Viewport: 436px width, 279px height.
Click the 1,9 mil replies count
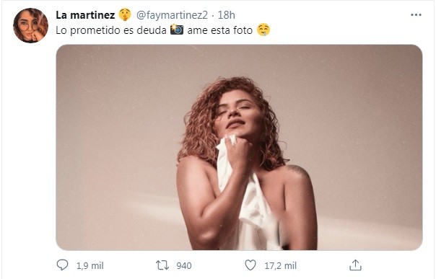pos(90,266)
